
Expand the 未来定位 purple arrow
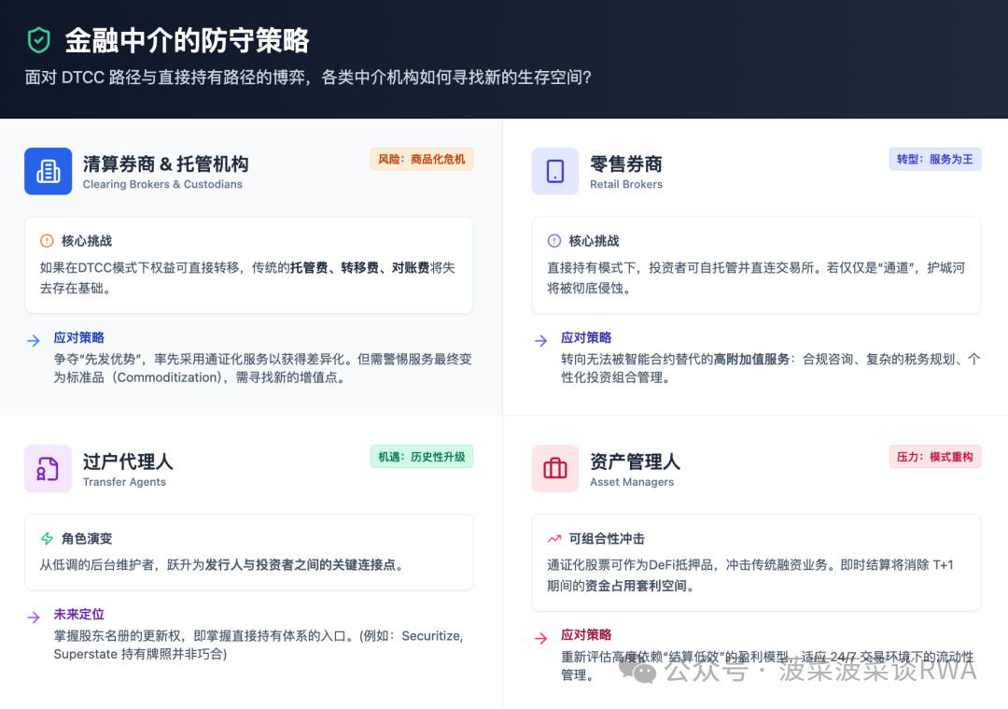(x=34, y=617)
